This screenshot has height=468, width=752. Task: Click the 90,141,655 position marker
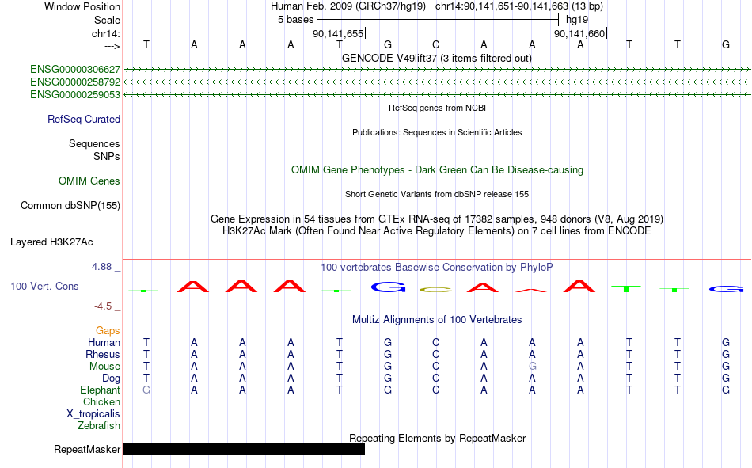[338, 33]
